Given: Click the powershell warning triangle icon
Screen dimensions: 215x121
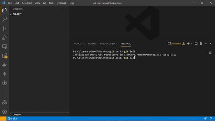Looking at the screenshot, I should [x=184, y=44].
